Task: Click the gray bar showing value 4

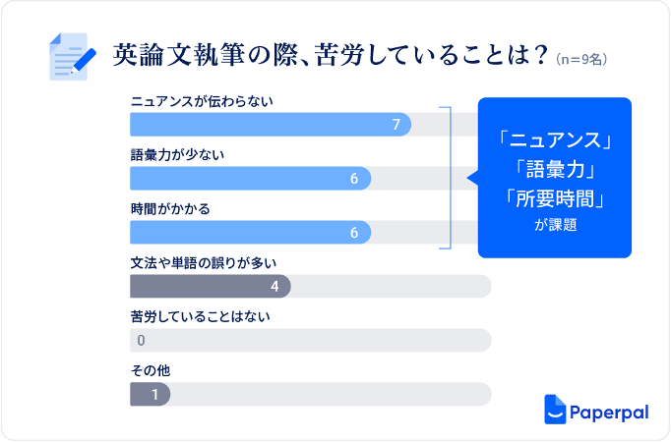Action: [211, 287]
